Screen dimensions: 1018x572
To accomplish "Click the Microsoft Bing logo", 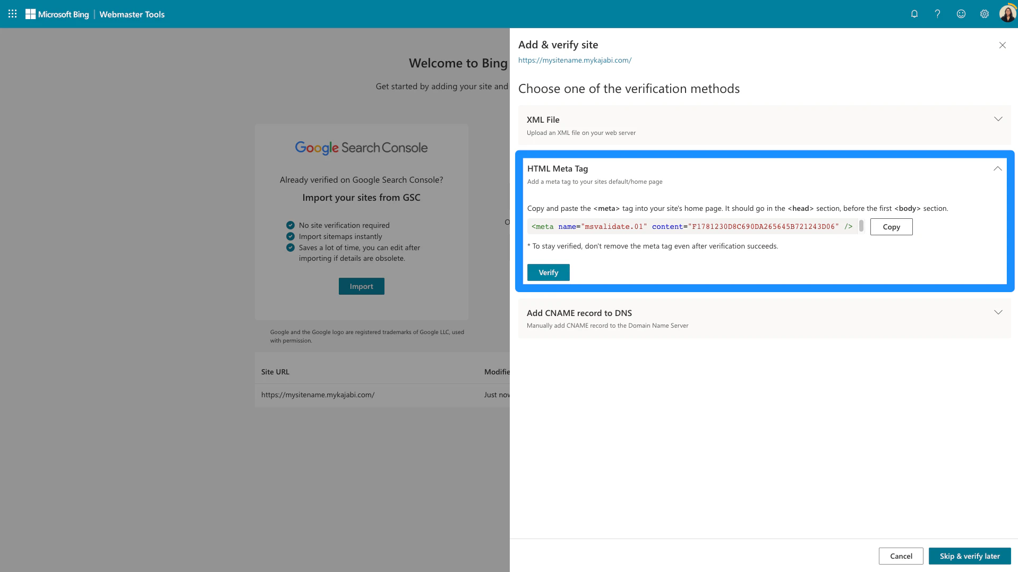I will click(57, 14).
